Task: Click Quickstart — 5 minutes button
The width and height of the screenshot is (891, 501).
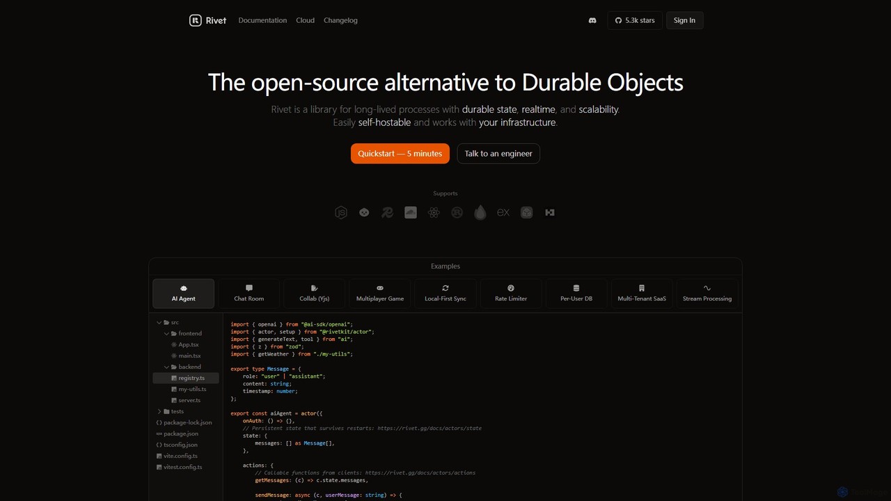Action: [400, 153]
